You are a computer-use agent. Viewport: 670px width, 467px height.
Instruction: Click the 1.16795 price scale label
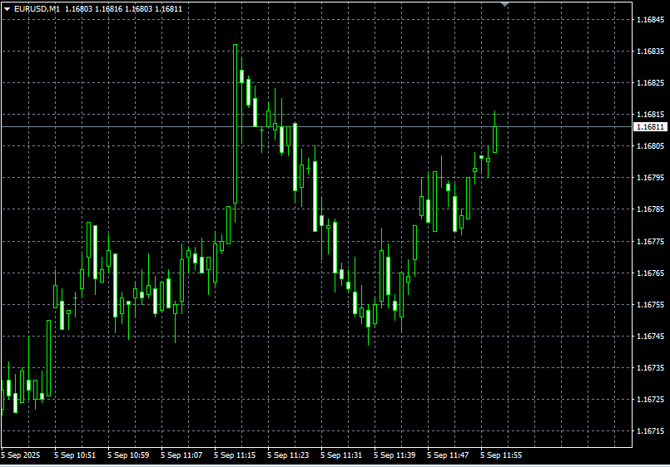coord(649,178)
